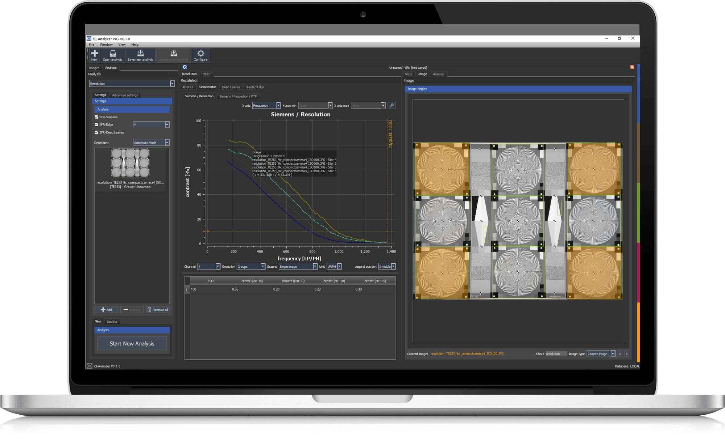The height and width of the screenshot is (445, 725).
Task: Click the Add image button
Action: (x=107, y=310)
